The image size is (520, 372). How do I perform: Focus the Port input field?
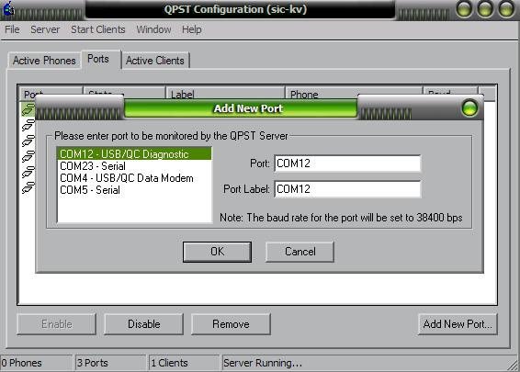click(347, 163)
